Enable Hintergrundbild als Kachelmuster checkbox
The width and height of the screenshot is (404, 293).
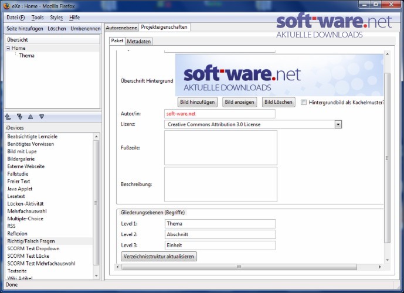tap(304, 102)
